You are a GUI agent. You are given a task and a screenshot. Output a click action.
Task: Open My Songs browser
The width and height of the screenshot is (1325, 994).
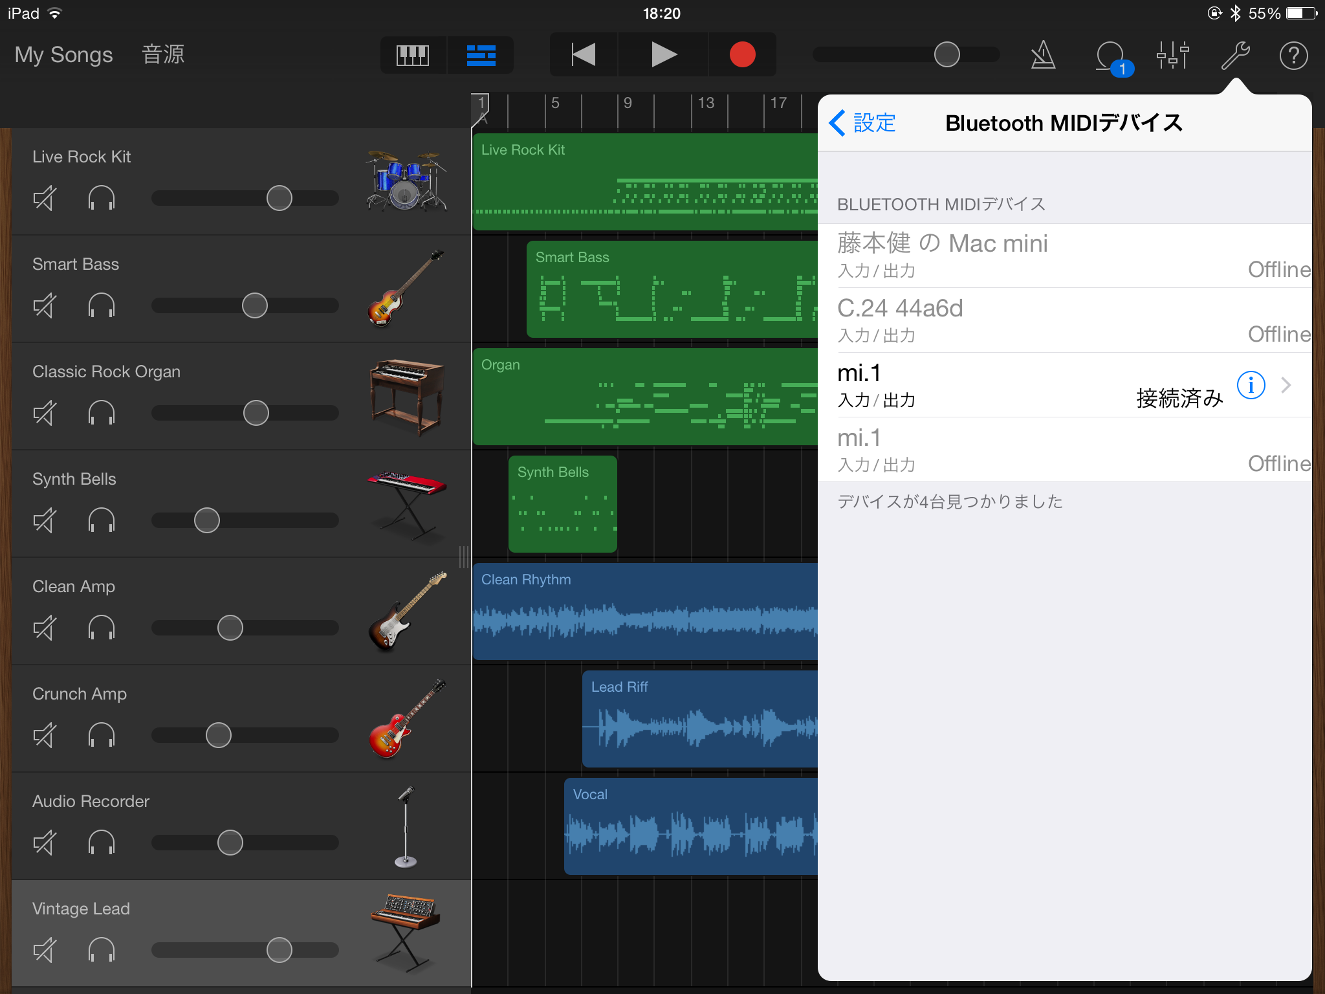coord(63,55)
